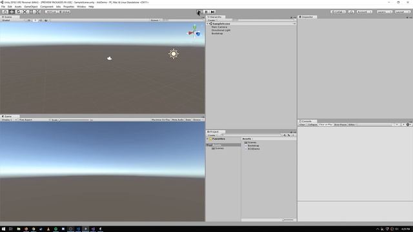Open the Shaded draw mode dropdown

pos(13,20)
